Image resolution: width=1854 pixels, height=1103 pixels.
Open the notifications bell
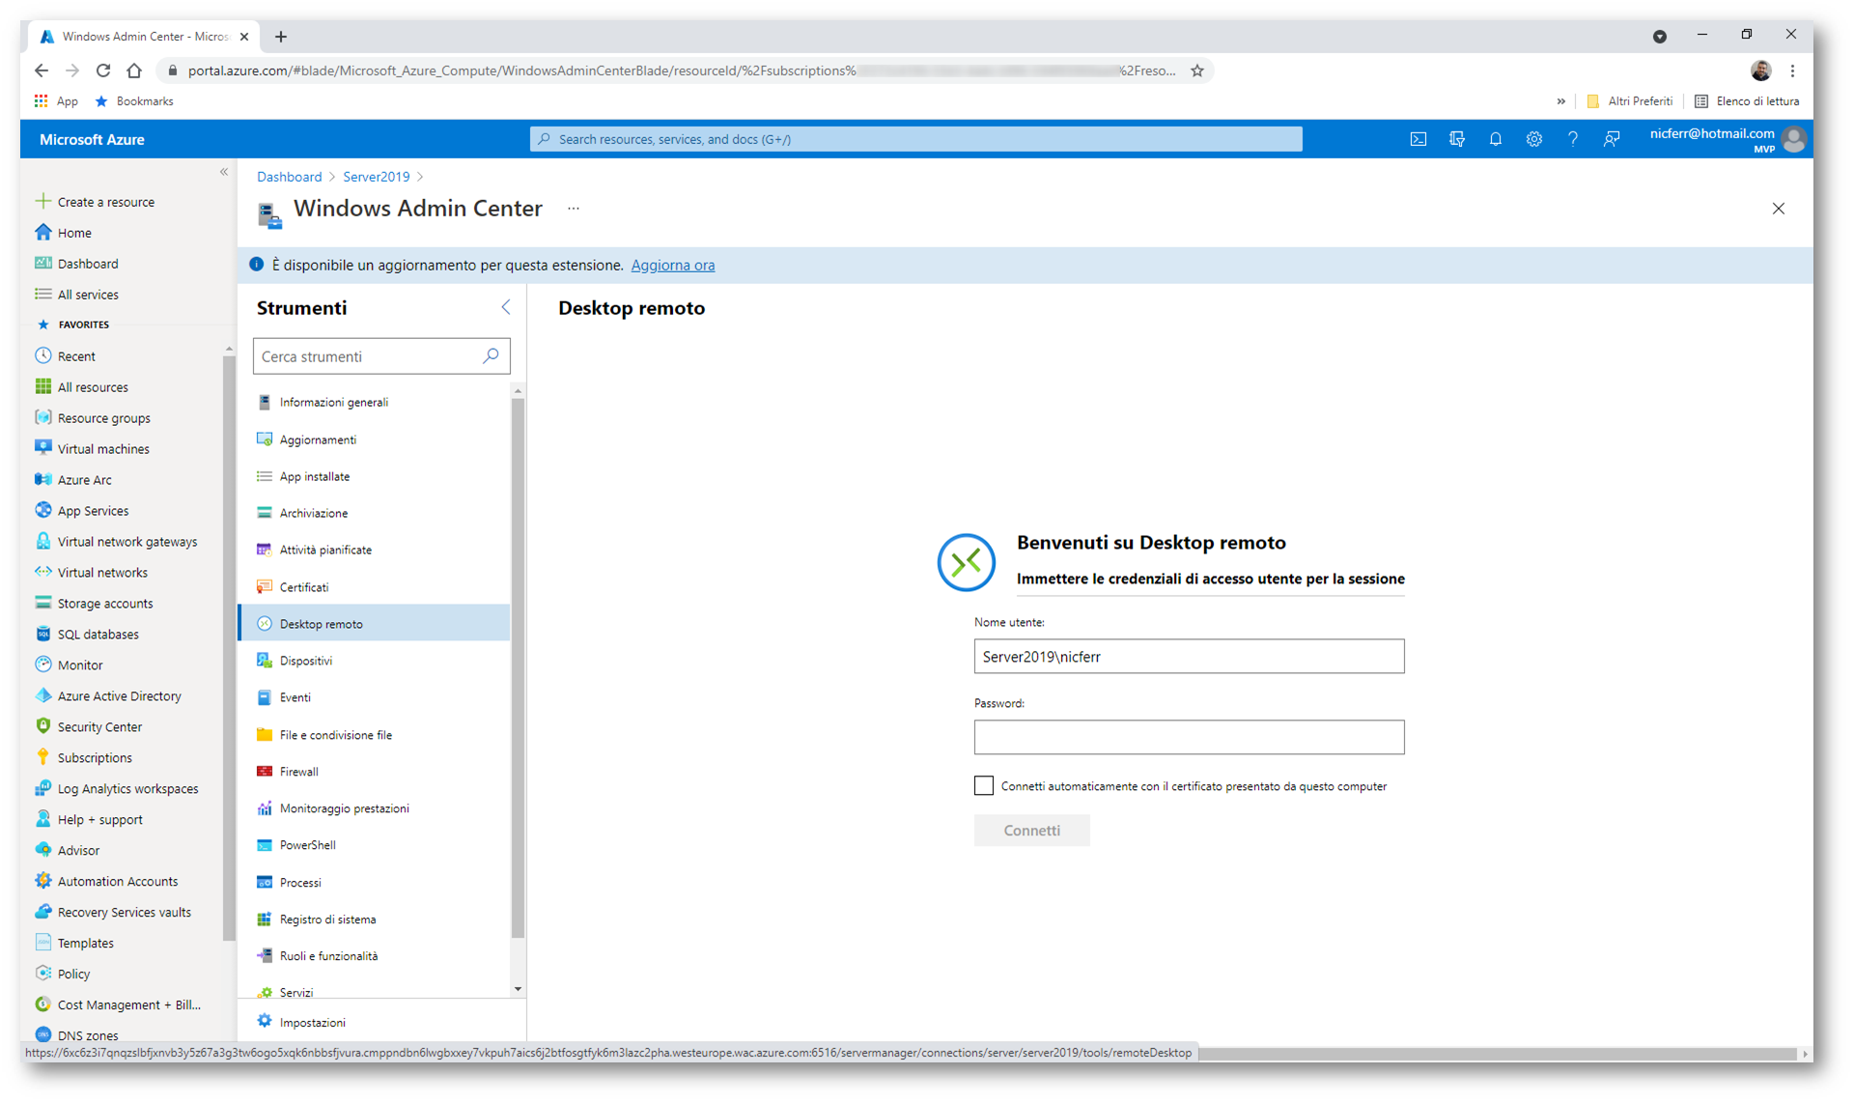click(1495, 139)
